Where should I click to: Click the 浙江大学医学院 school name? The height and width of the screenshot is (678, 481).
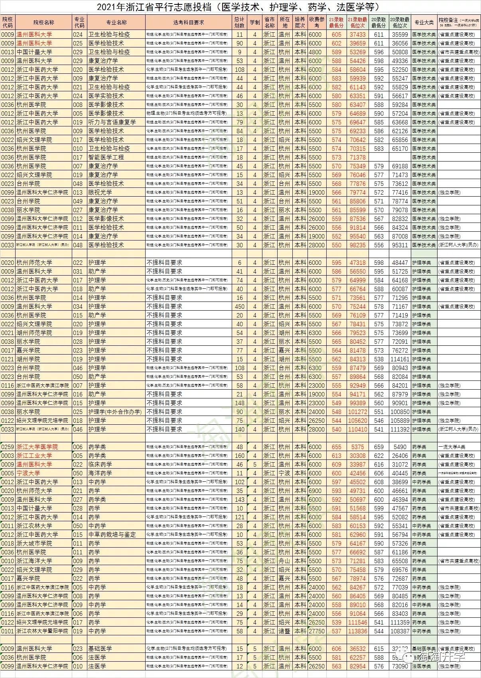coord(37,447)
